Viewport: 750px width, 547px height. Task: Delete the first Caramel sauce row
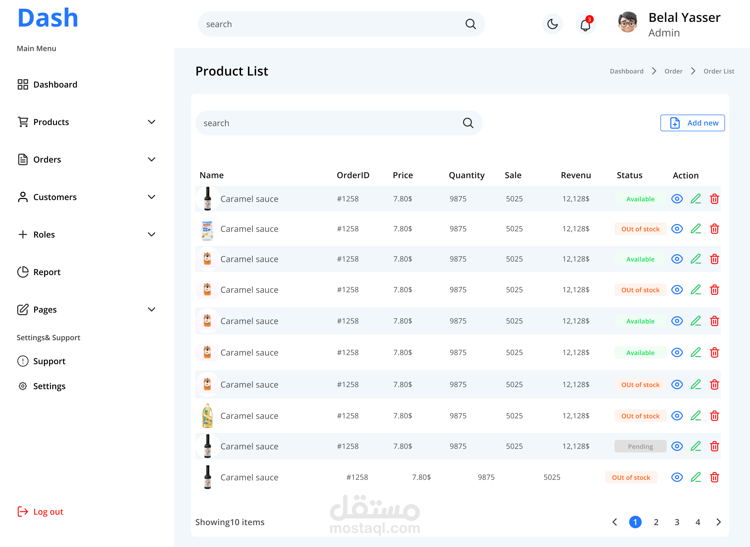(714, 199)
